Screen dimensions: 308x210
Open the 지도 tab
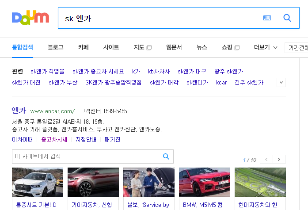click(139, 47)
